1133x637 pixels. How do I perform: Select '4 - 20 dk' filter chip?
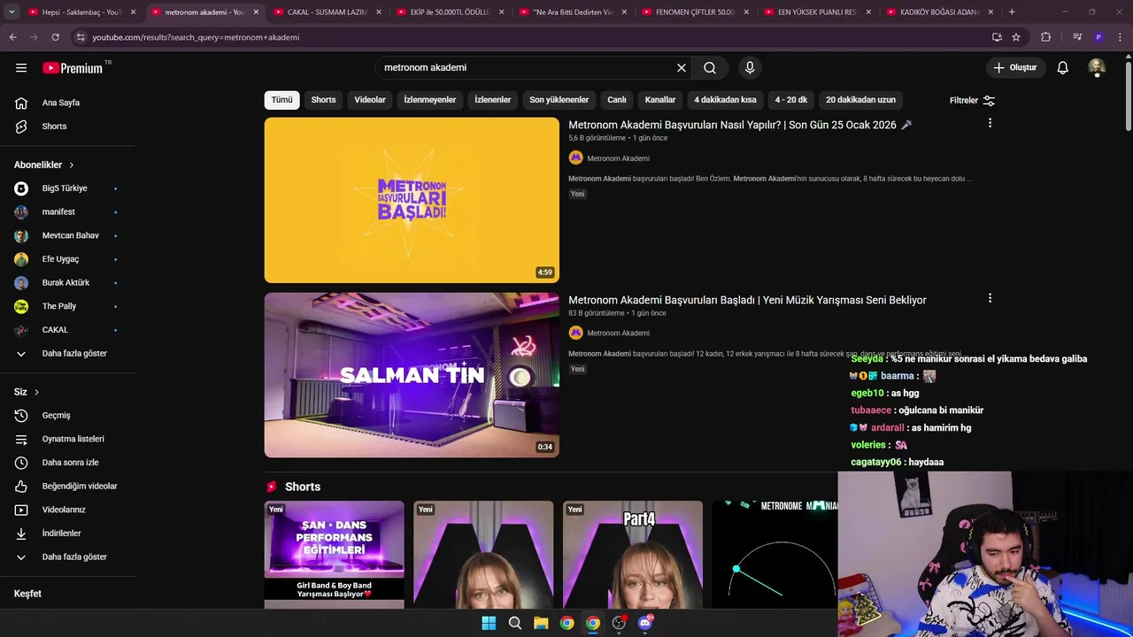point(791,100)
